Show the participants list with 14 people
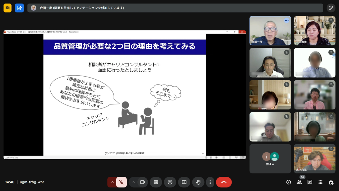The image size is (339, 191). (x=299, y=182)
